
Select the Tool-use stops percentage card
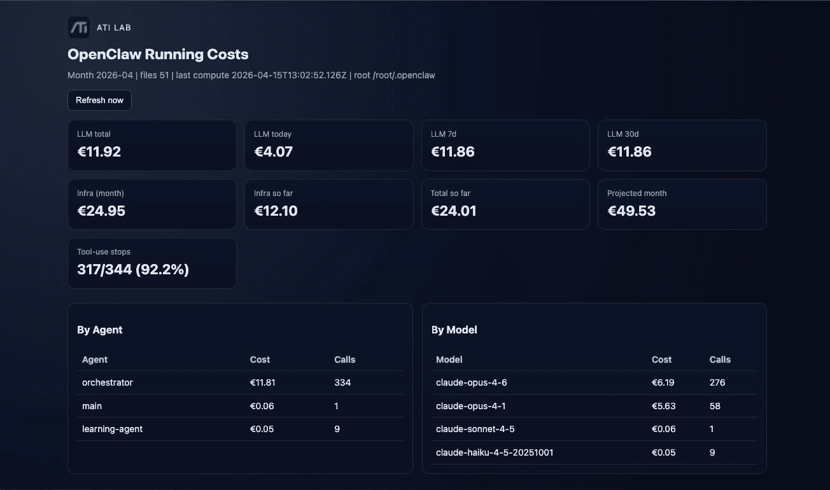[x=151, y=263]
